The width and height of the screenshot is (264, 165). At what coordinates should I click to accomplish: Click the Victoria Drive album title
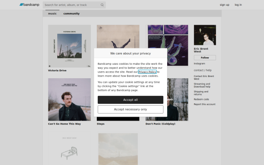[57, 70]
